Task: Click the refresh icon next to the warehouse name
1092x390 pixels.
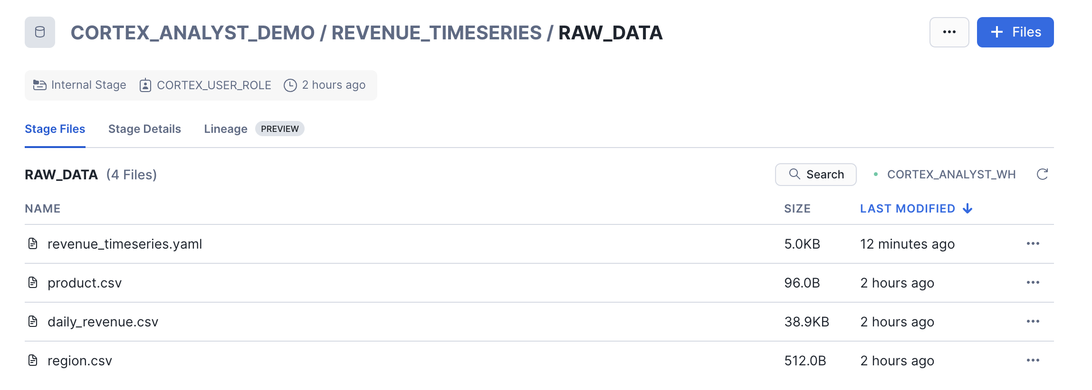Action: click(1042, 175)
